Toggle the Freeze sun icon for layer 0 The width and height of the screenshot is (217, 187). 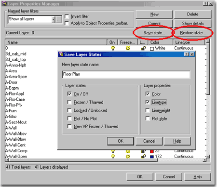coord(128,48)
